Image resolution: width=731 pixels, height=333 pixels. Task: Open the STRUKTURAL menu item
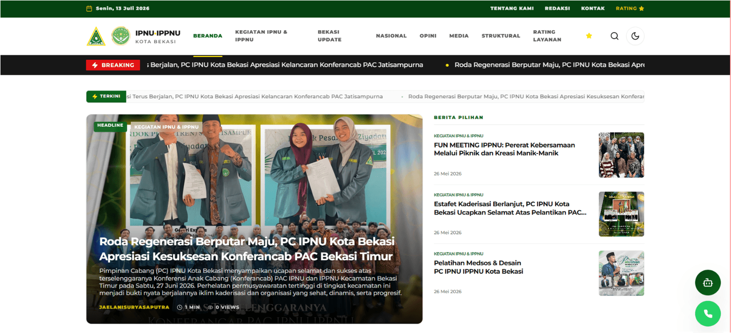click(501, 36)
